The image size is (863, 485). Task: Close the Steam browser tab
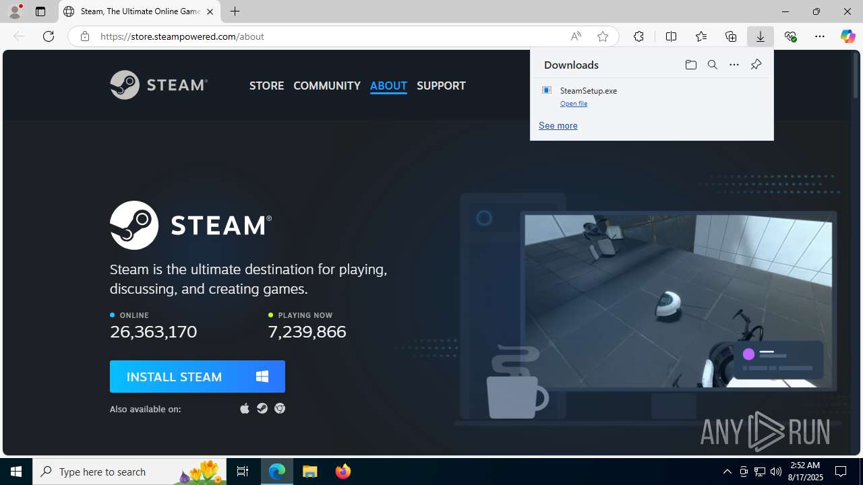tap(210, 11)
